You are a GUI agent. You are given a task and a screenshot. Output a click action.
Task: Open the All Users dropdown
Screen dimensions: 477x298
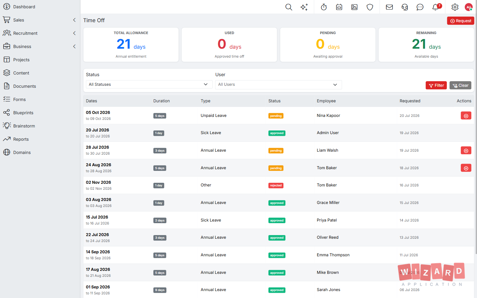pos(278,85)
